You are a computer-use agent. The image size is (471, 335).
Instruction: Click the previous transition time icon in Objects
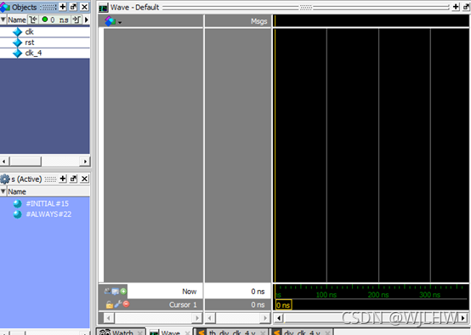(33, 20)
